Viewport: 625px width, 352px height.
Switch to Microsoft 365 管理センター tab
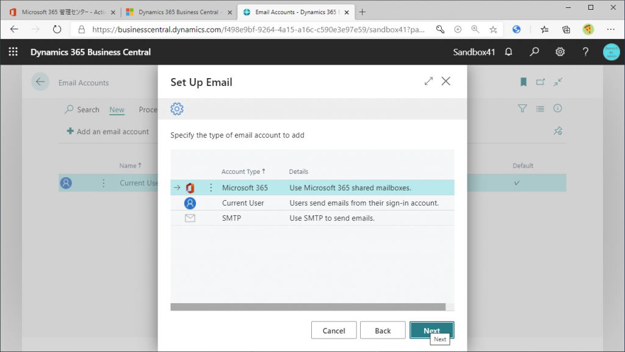pos(63,12)
